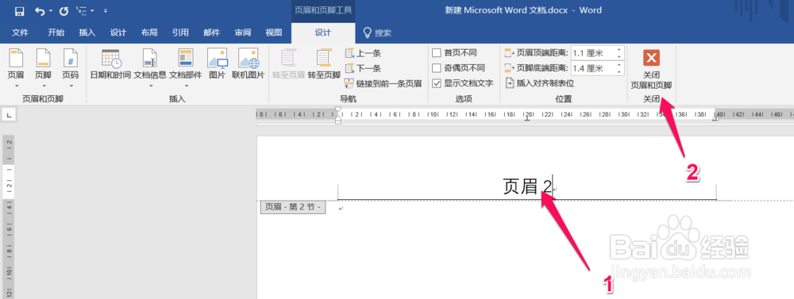Insert 日期和时间 (Date and Time)
This screenshot has height=299, width=794.
111,65
